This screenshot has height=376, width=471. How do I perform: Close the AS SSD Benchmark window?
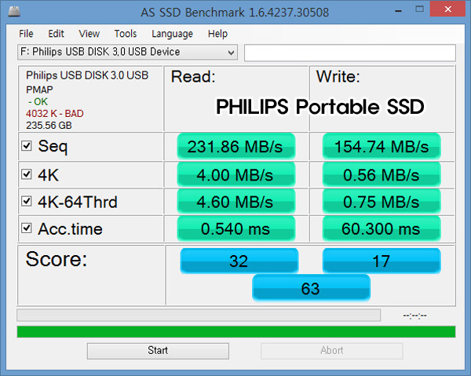(x=448, y=9)
